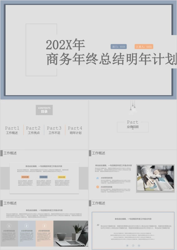Click 工作概述 heading above numbered columns slide
Viewport: 177px width, 250px height.
pos(10,203)
